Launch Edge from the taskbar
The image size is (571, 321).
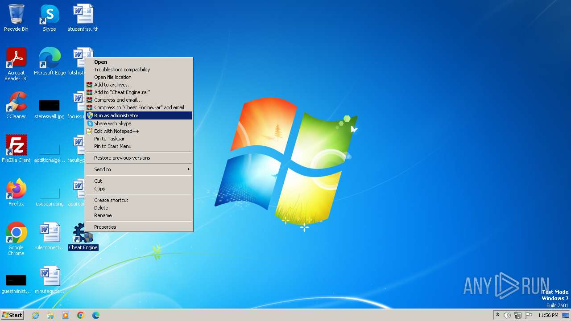pos(96,315)
